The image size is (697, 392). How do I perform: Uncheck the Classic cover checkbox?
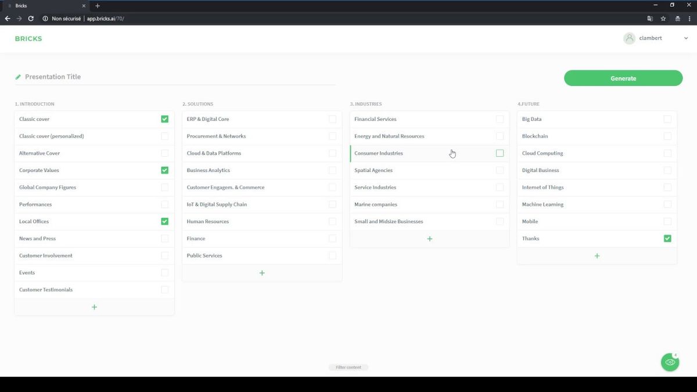point(164,118)
